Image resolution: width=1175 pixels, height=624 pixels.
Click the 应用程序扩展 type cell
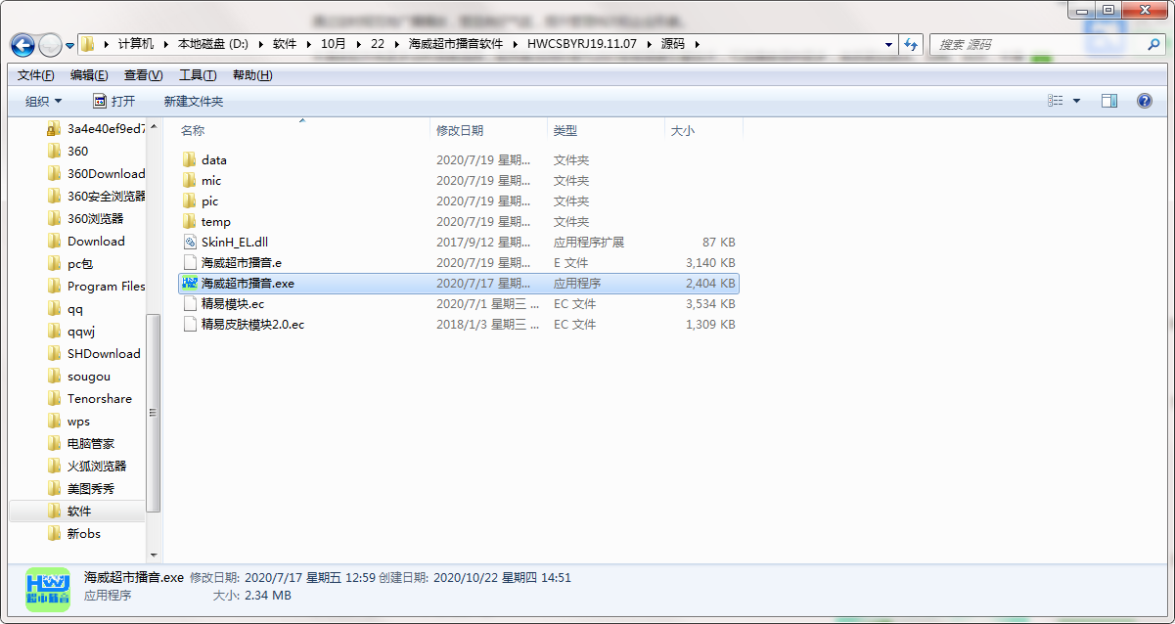(x=589, y=242)
